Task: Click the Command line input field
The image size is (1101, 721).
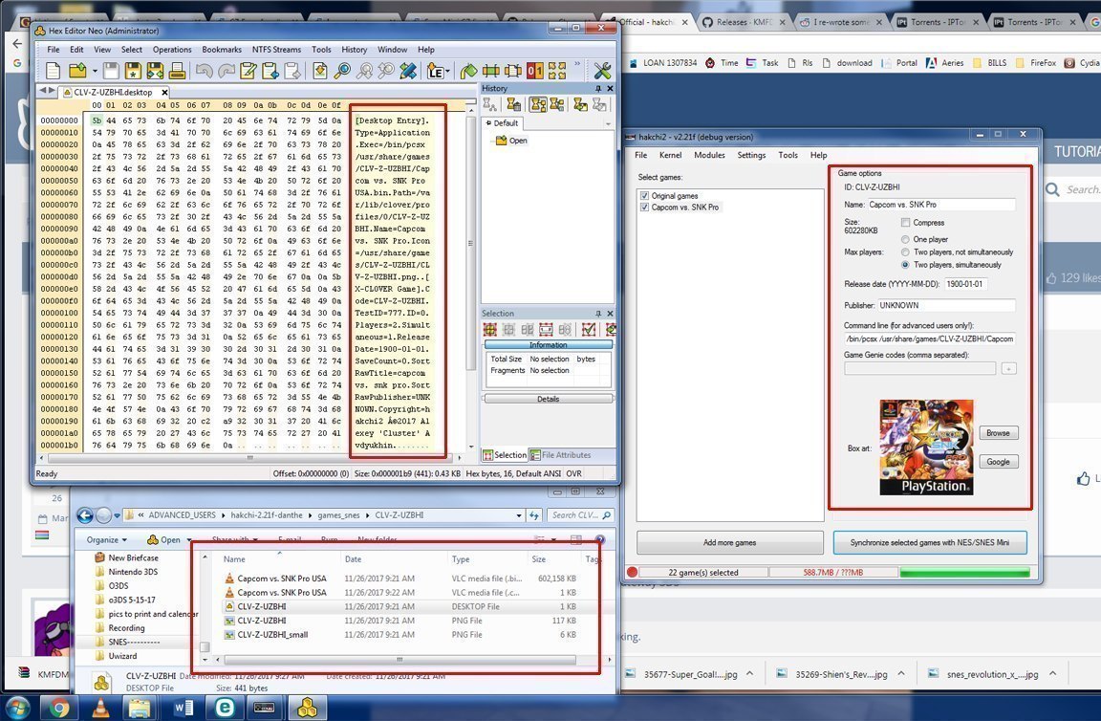Action: coord(930,339)
